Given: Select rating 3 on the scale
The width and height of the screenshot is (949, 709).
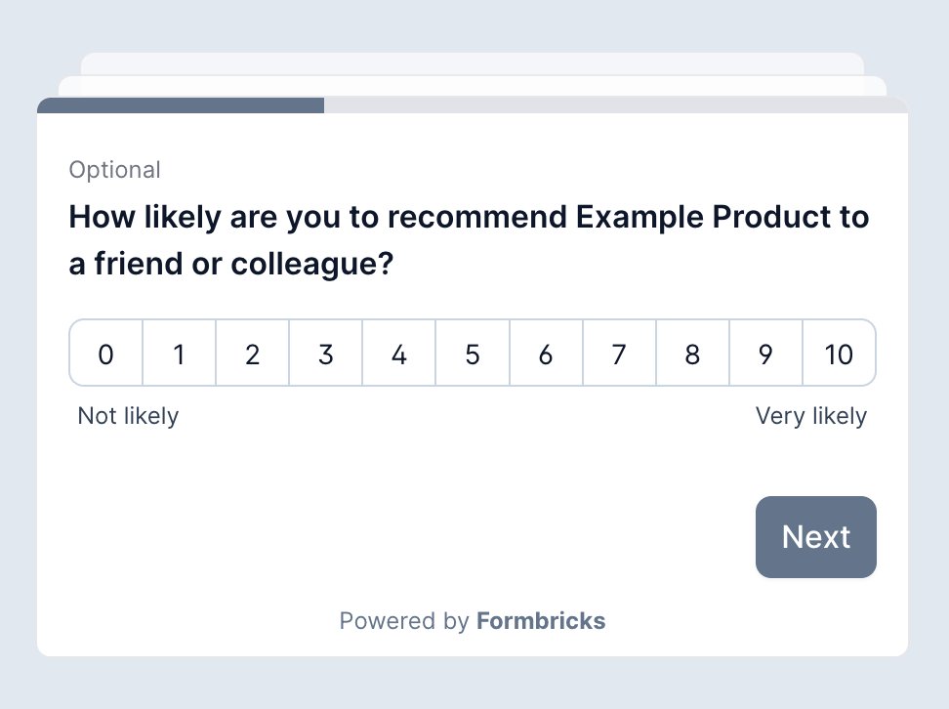Looking at the screenshot, I should pos(325,354).
